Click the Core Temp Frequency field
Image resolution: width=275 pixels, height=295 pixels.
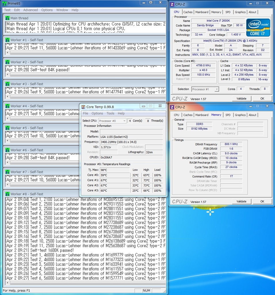(x=131, y=142)
